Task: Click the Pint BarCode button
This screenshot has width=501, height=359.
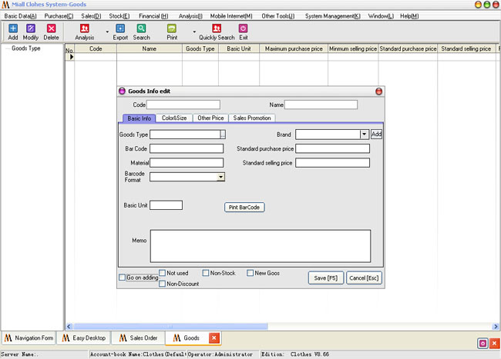Action: pyautogui.click(x=244, y=208)
